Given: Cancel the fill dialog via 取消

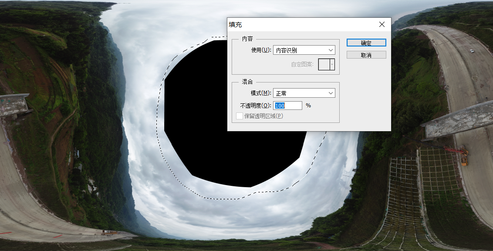Looking at the screenshot, I should tap(366, 55).
